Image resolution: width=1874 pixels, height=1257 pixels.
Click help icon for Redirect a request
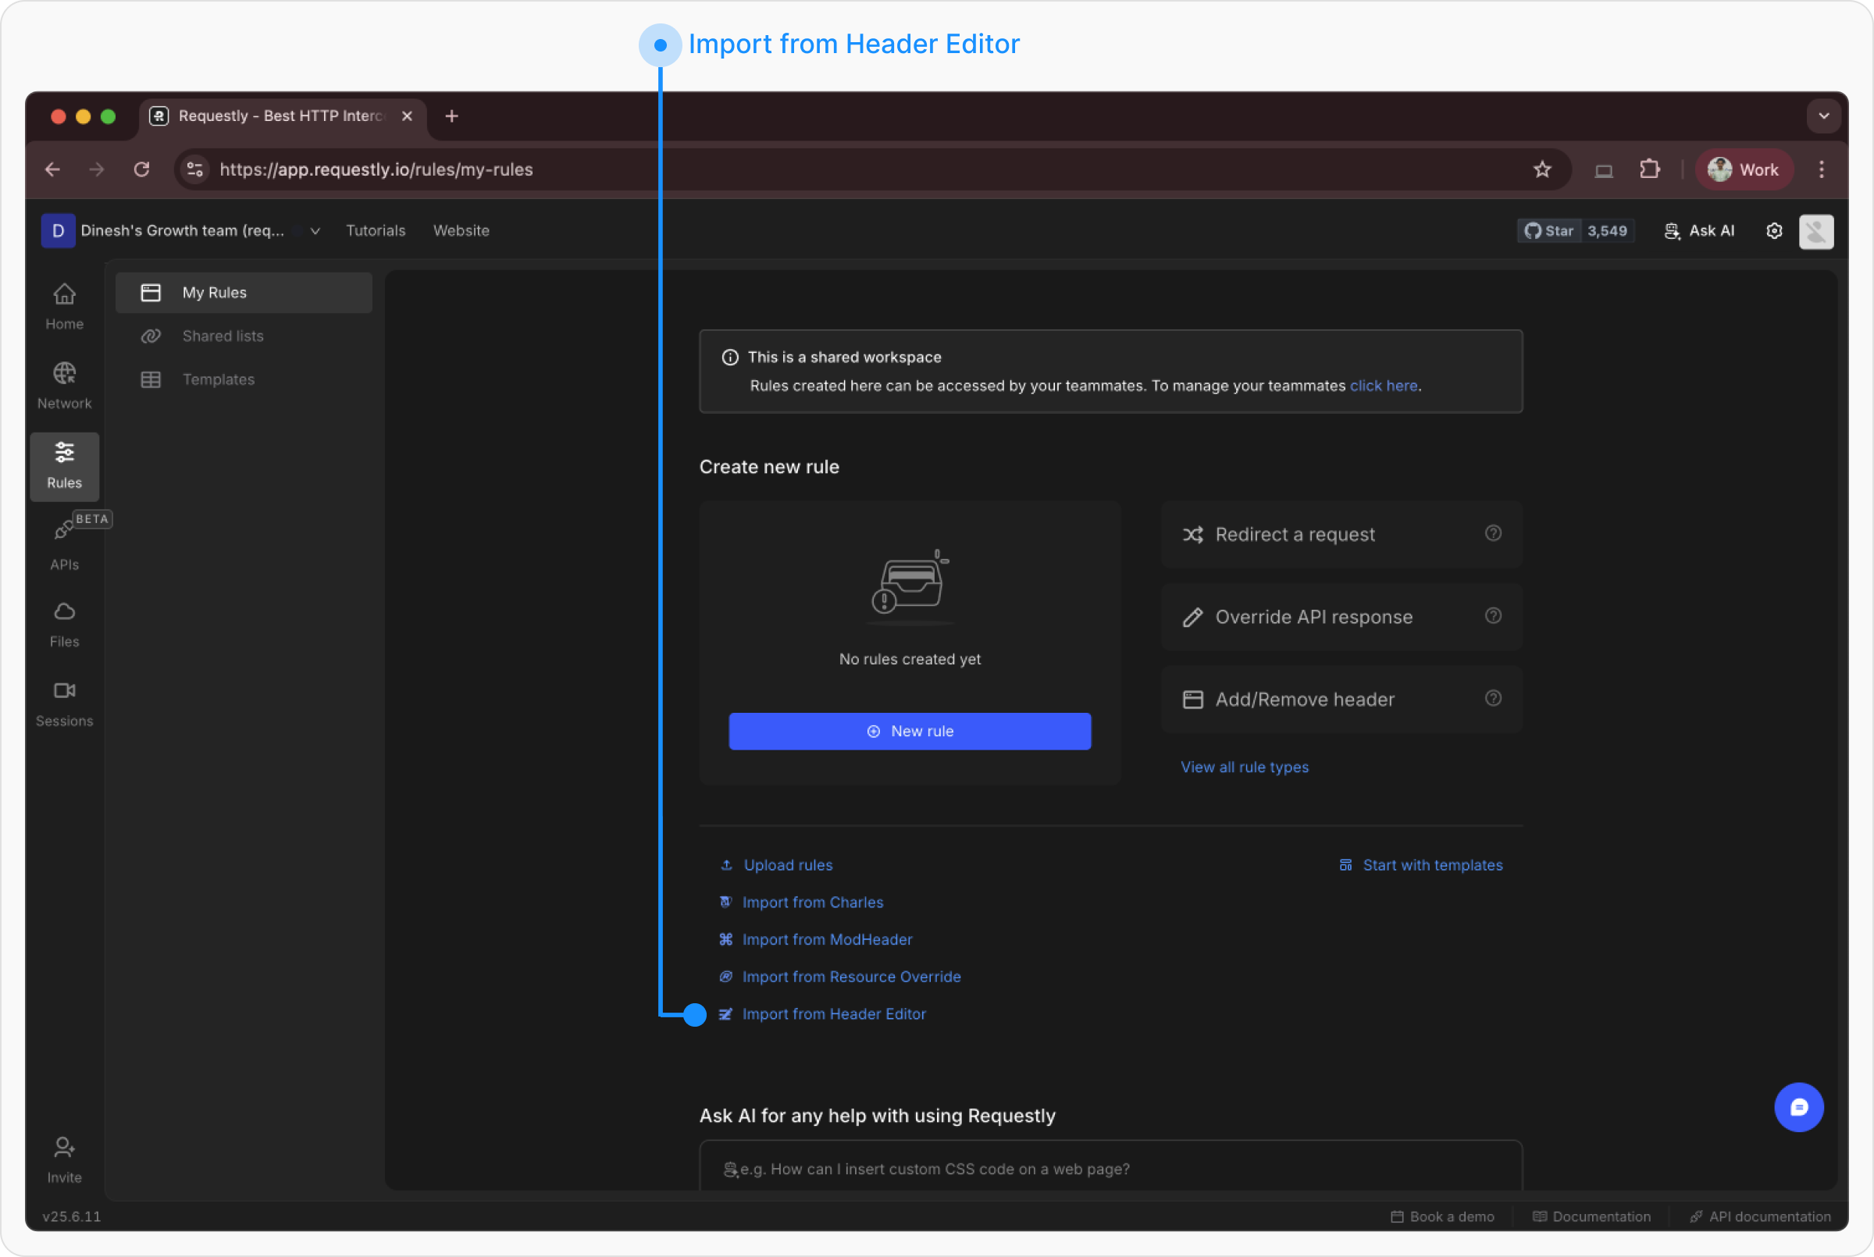pos(1492,533)
